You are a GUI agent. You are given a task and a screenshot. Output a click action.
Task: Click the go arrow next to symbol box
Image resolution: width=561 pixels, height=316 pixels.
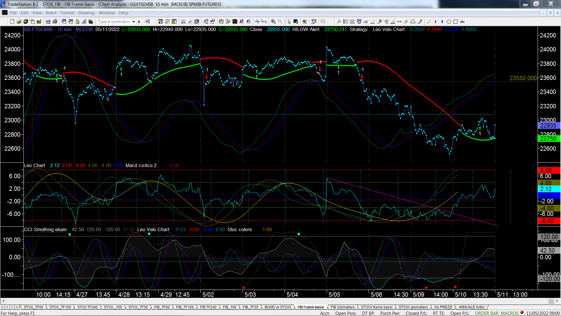tap(139, 22)
